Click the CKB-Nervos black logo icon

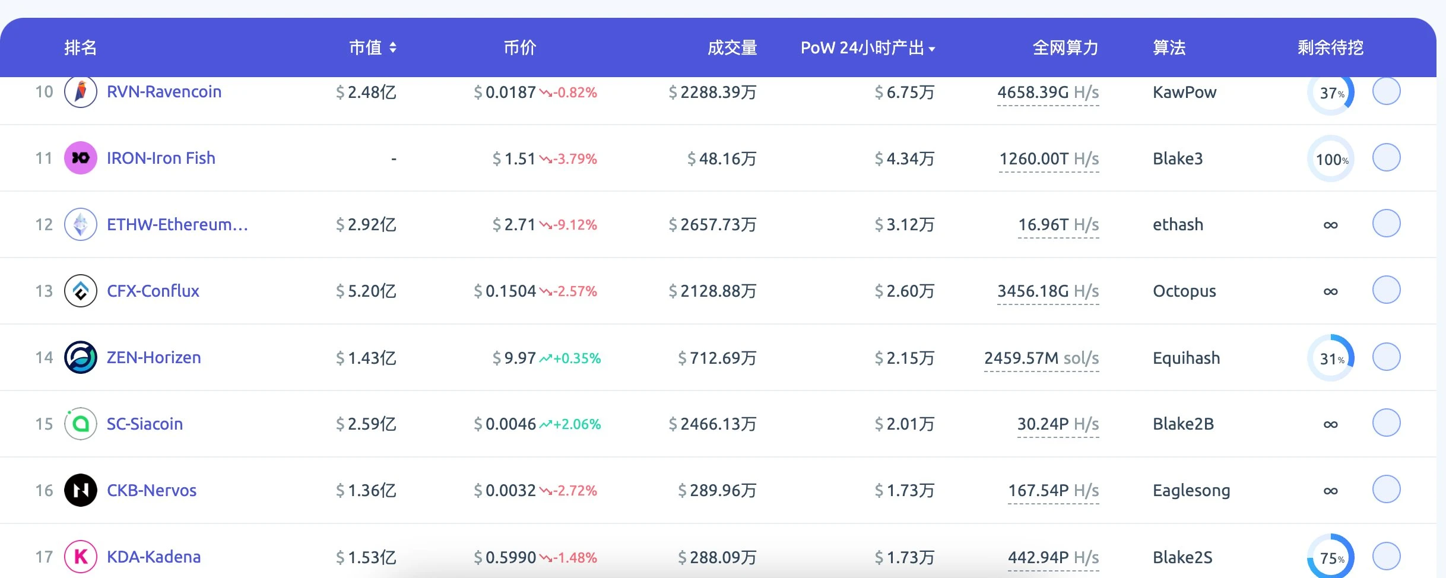[80, 490]
